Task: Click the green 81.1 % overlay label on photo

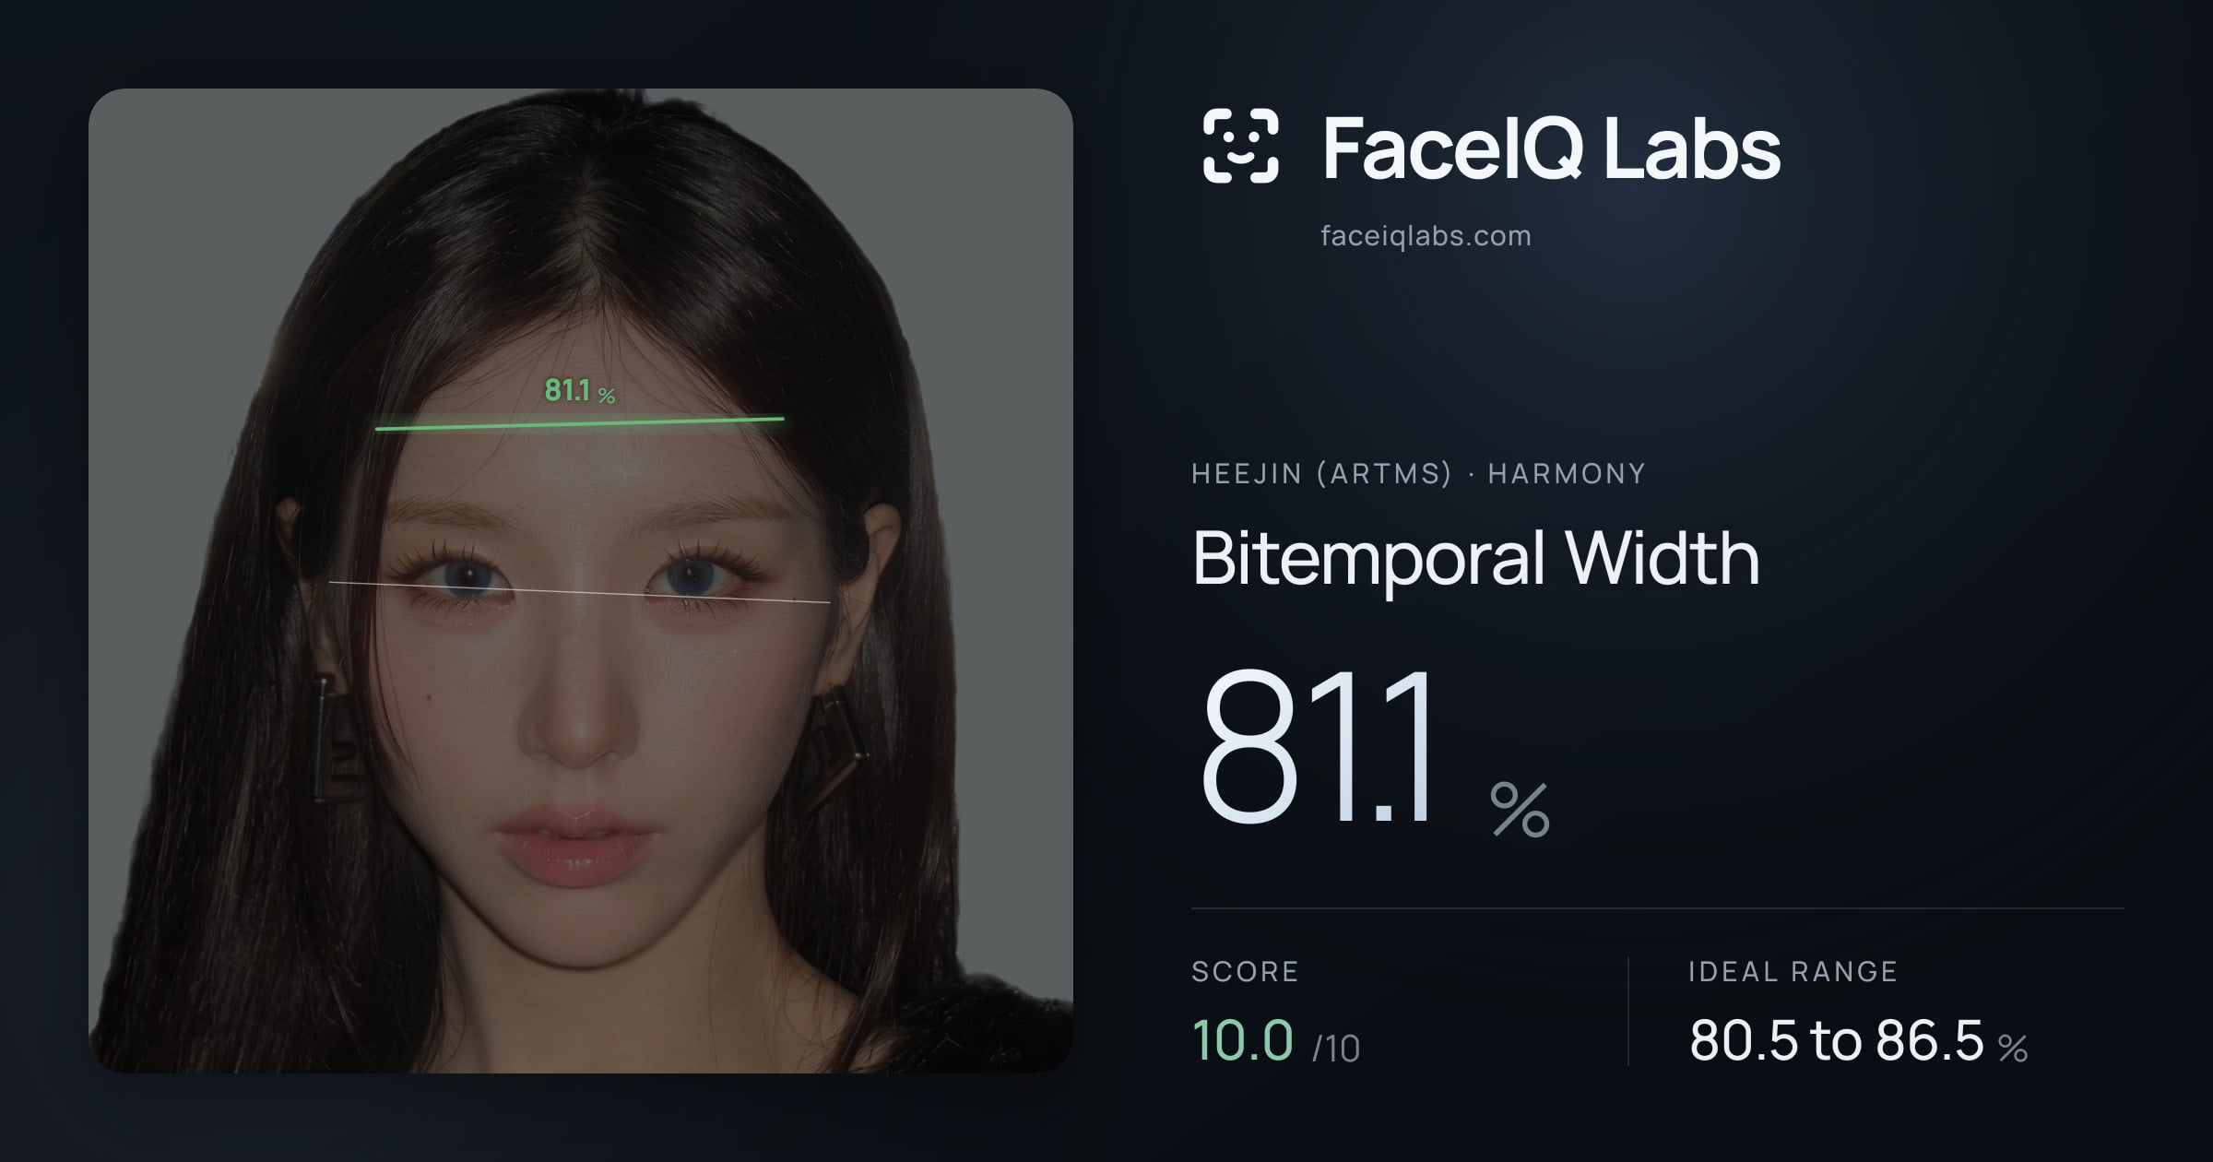Action: tap(579, 391)
